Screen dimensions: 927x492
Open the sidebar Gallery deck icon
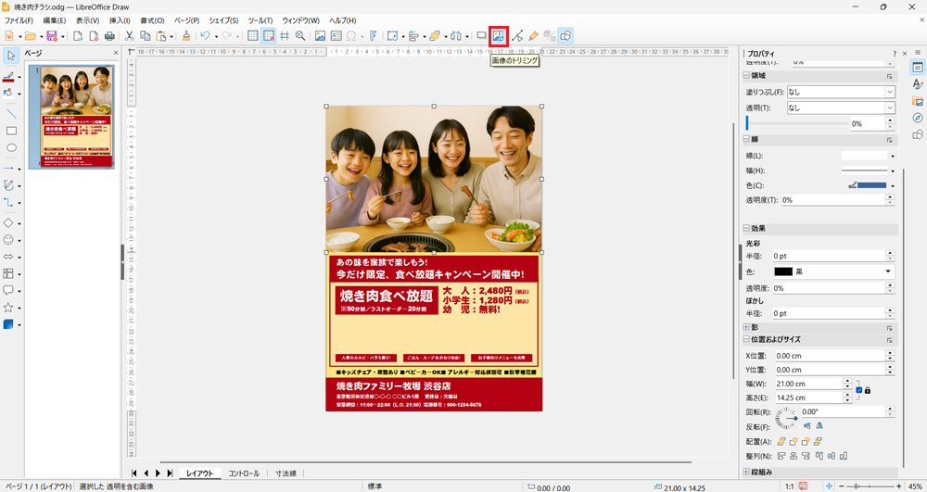[x=918, y=101]
